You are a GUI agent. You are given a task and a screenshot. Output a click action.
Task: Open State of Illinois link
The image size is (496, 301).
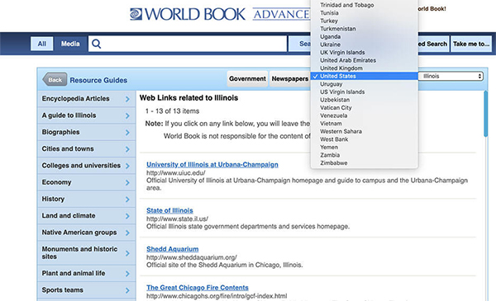pos(169,210)
